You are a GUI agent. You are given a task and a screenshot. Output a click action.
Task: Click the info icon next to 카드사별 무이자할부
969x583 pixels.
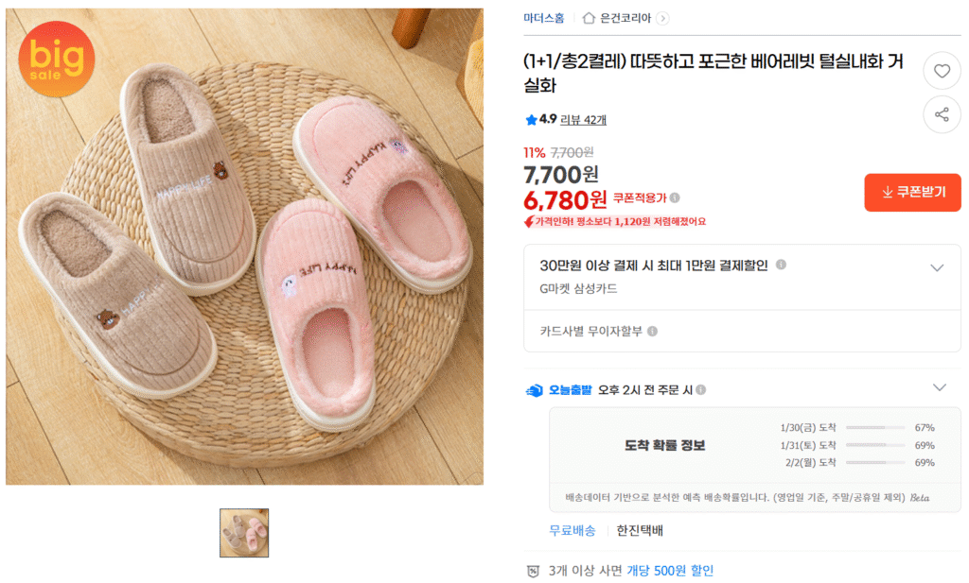tap(653, 332)
